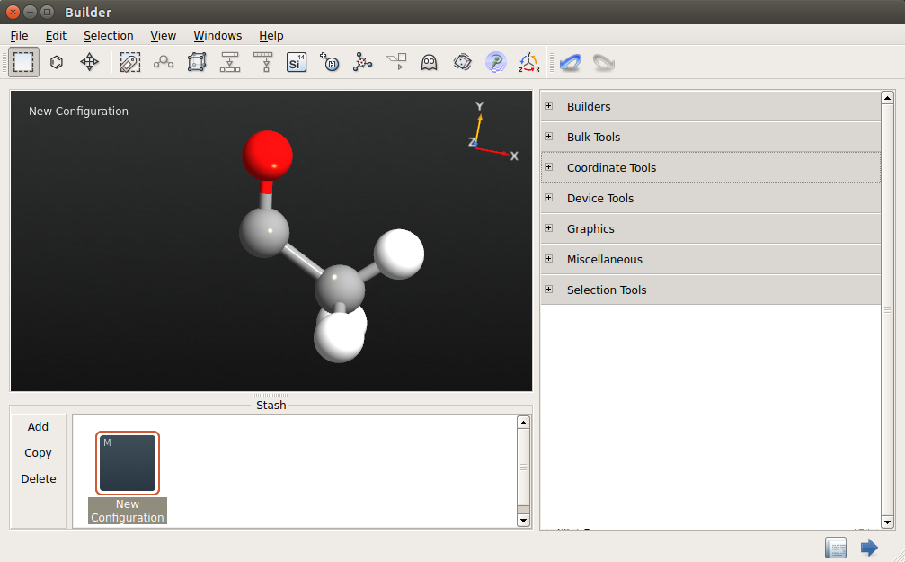This screenshot has height=562, width=905.
Task: Open the View menu
Action: point(164,36)
